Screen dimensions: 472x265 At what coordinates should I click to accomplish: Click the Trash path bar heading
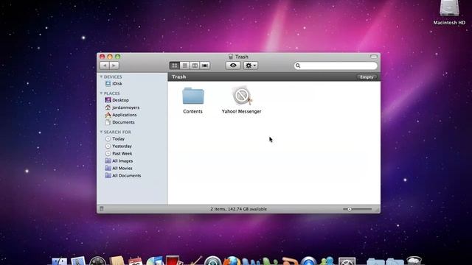[x=178, y=77]
